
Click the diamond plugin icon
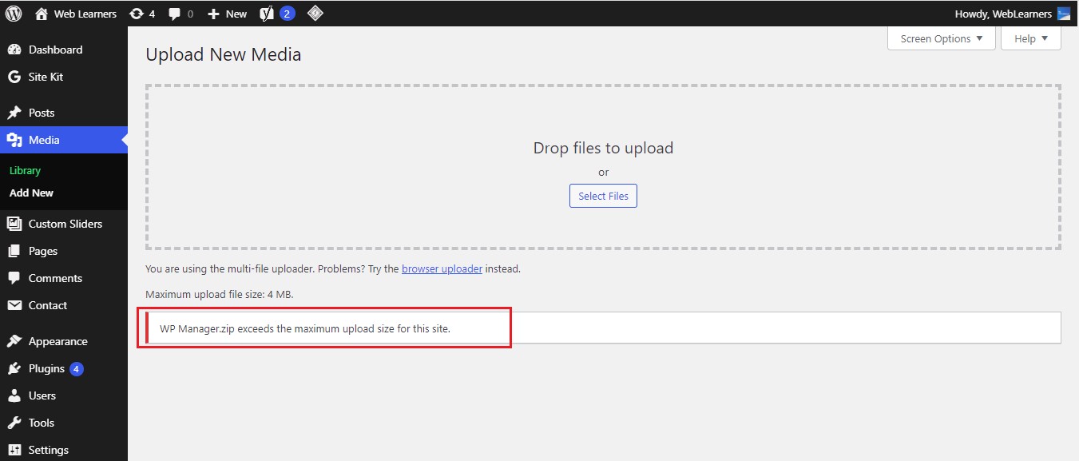pyautogui.click(x=315, y=13)
